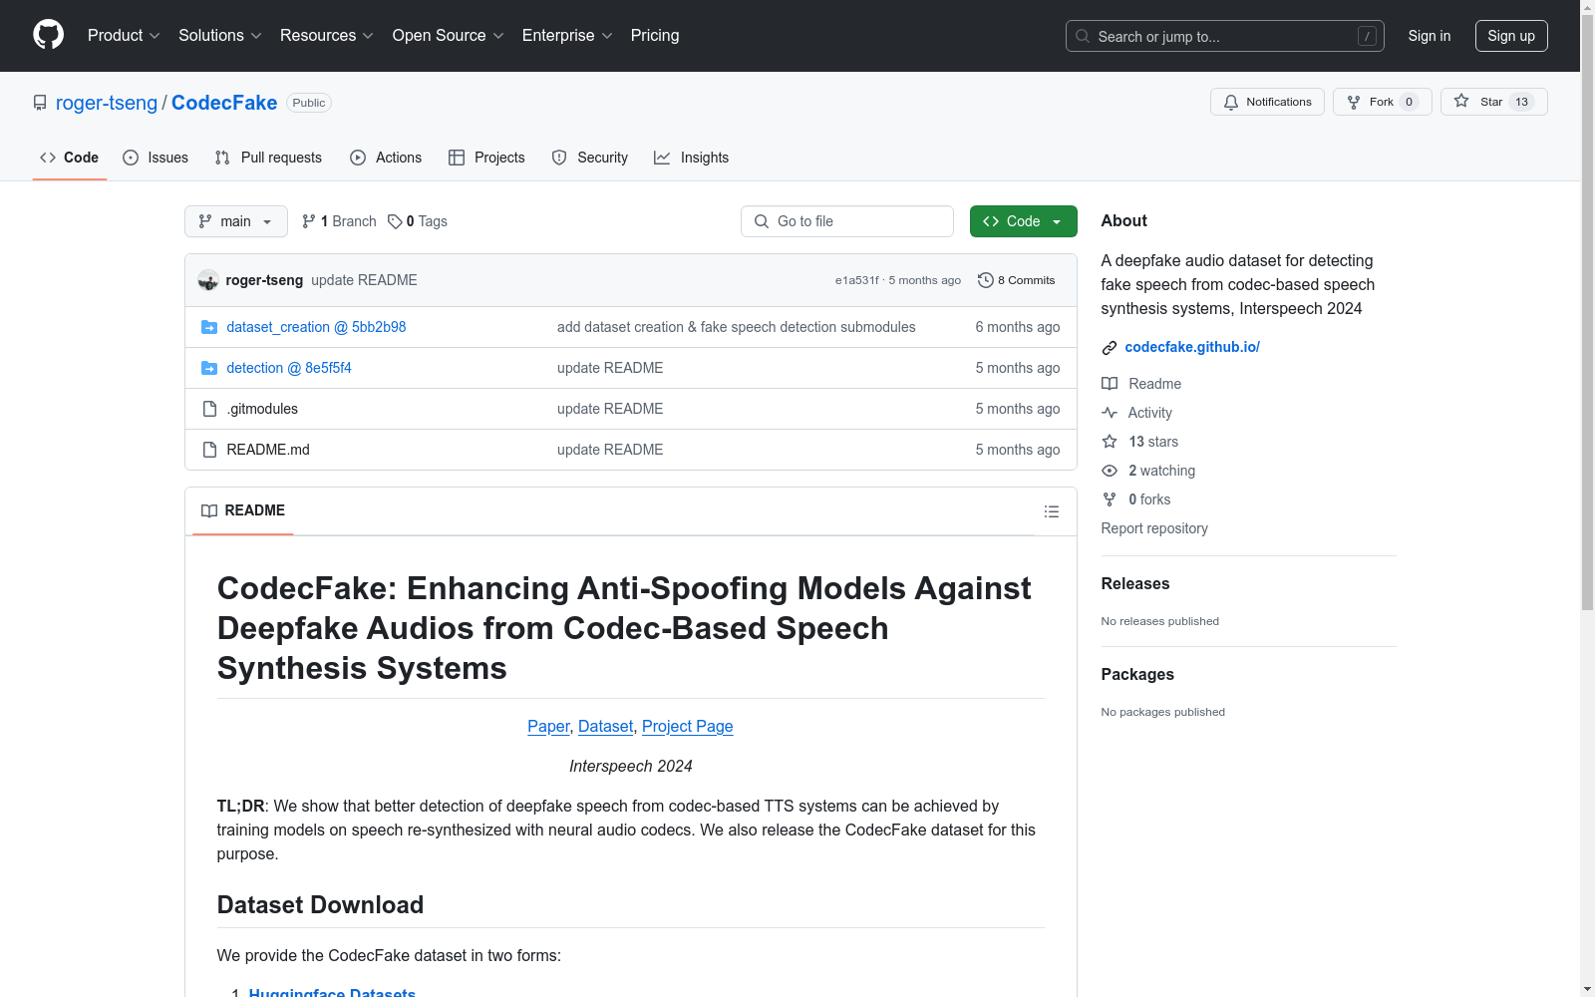The image size is (1595, 997).
Task: Open the README.md file
Action: [268, 450]
